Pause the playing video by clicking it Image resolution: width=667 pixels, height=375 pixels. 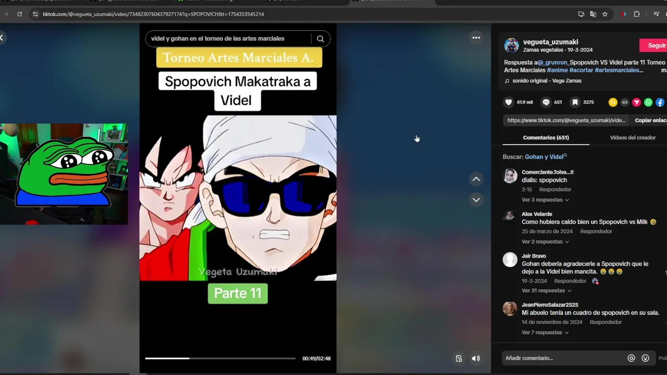(238, 198)
